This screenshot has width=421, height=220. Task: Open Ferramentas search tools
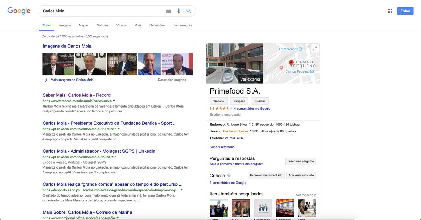pos(182,25)
